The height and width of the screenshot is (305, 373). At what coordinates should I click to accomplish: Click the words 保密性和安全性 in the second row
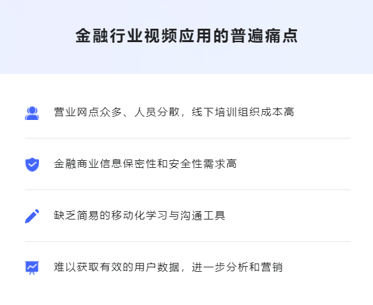[162, 164]
